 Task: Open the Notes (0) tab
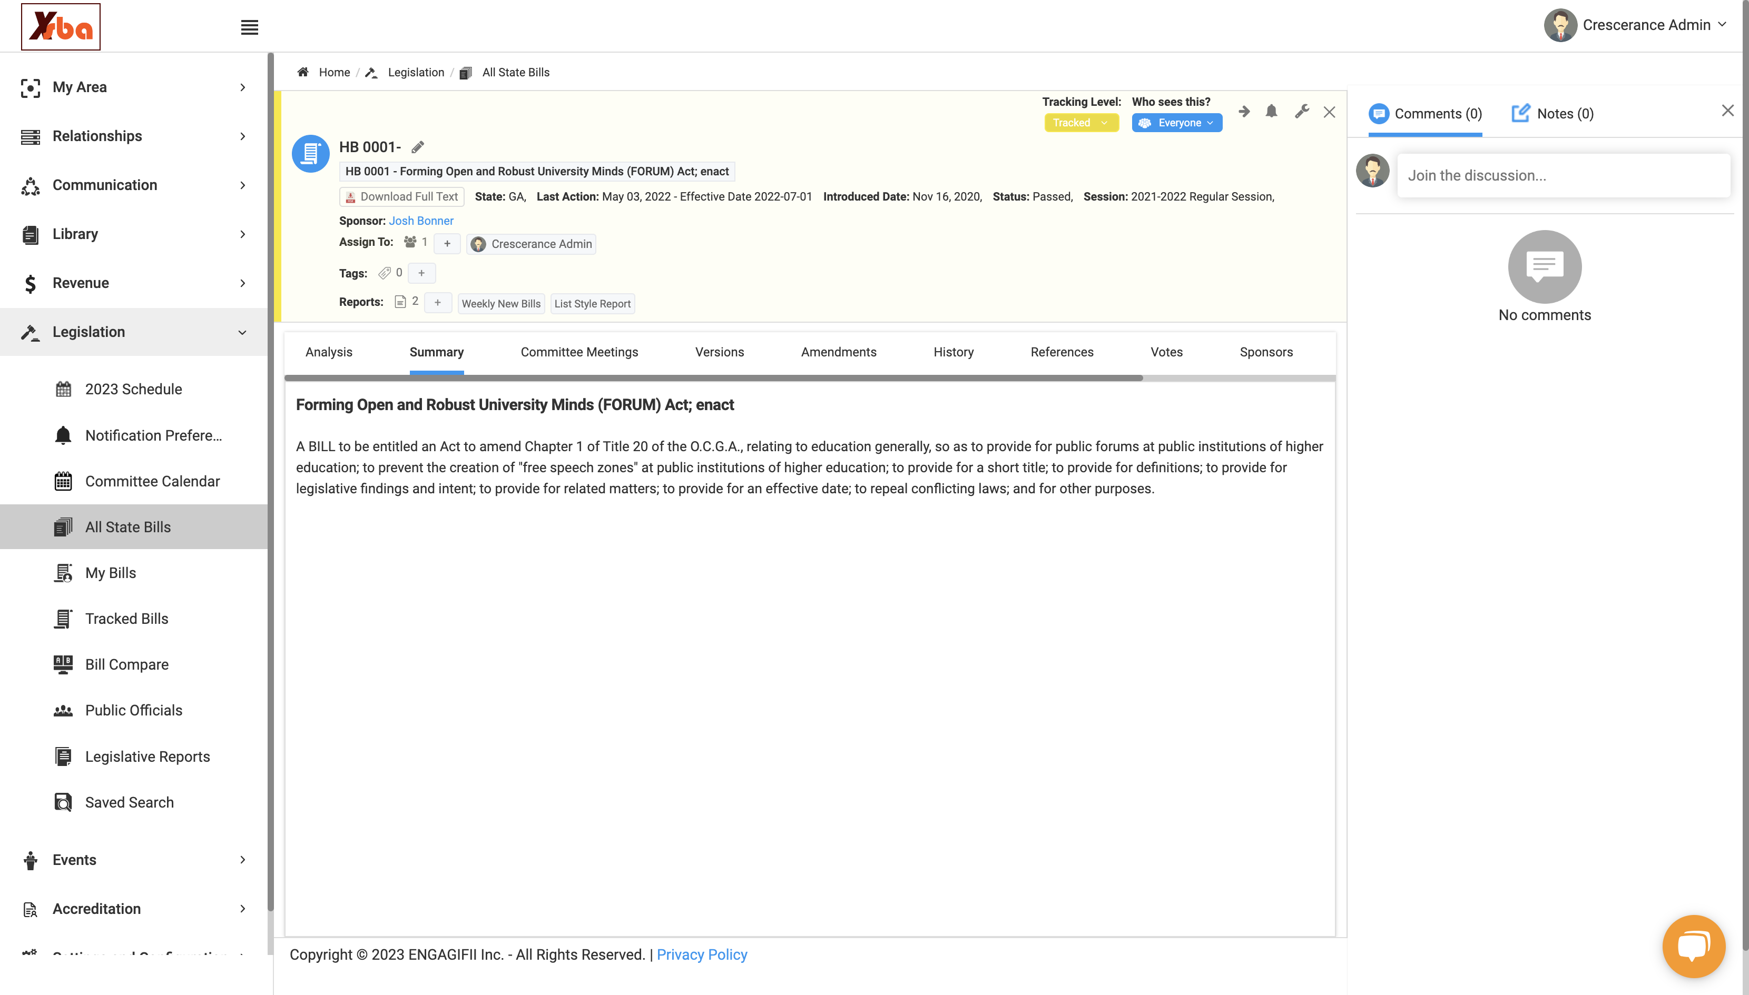(x=1553, y=113)
